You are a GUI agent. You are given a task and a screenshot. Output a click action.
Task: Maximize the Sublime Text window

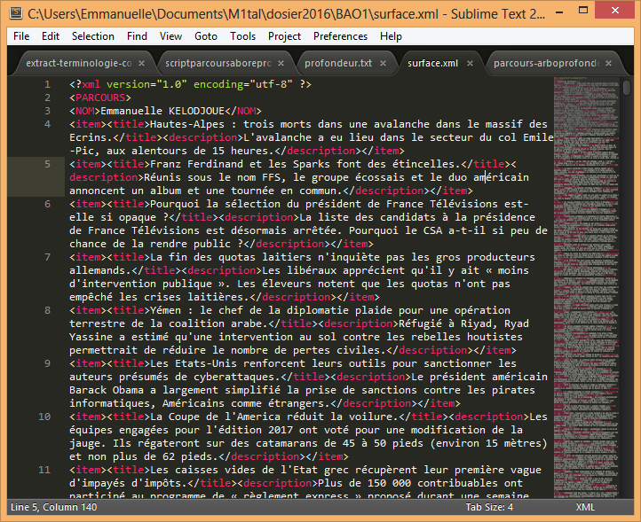coord(583,11)
